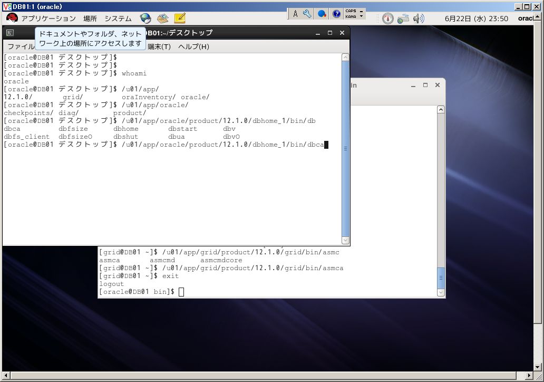Click the VNC viewer horizontal scrollbar right arrow
Viewport: 544px width, 382px height.
529,375
